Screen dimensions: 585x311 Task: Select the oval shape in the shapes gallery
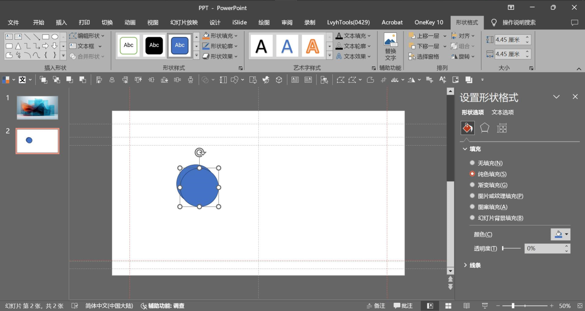[x=55, y=37]
